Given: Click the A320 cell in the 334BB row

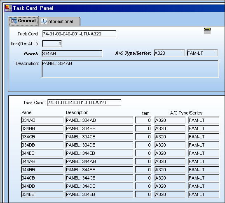Looking at the screenshot, I should (170, 128).
